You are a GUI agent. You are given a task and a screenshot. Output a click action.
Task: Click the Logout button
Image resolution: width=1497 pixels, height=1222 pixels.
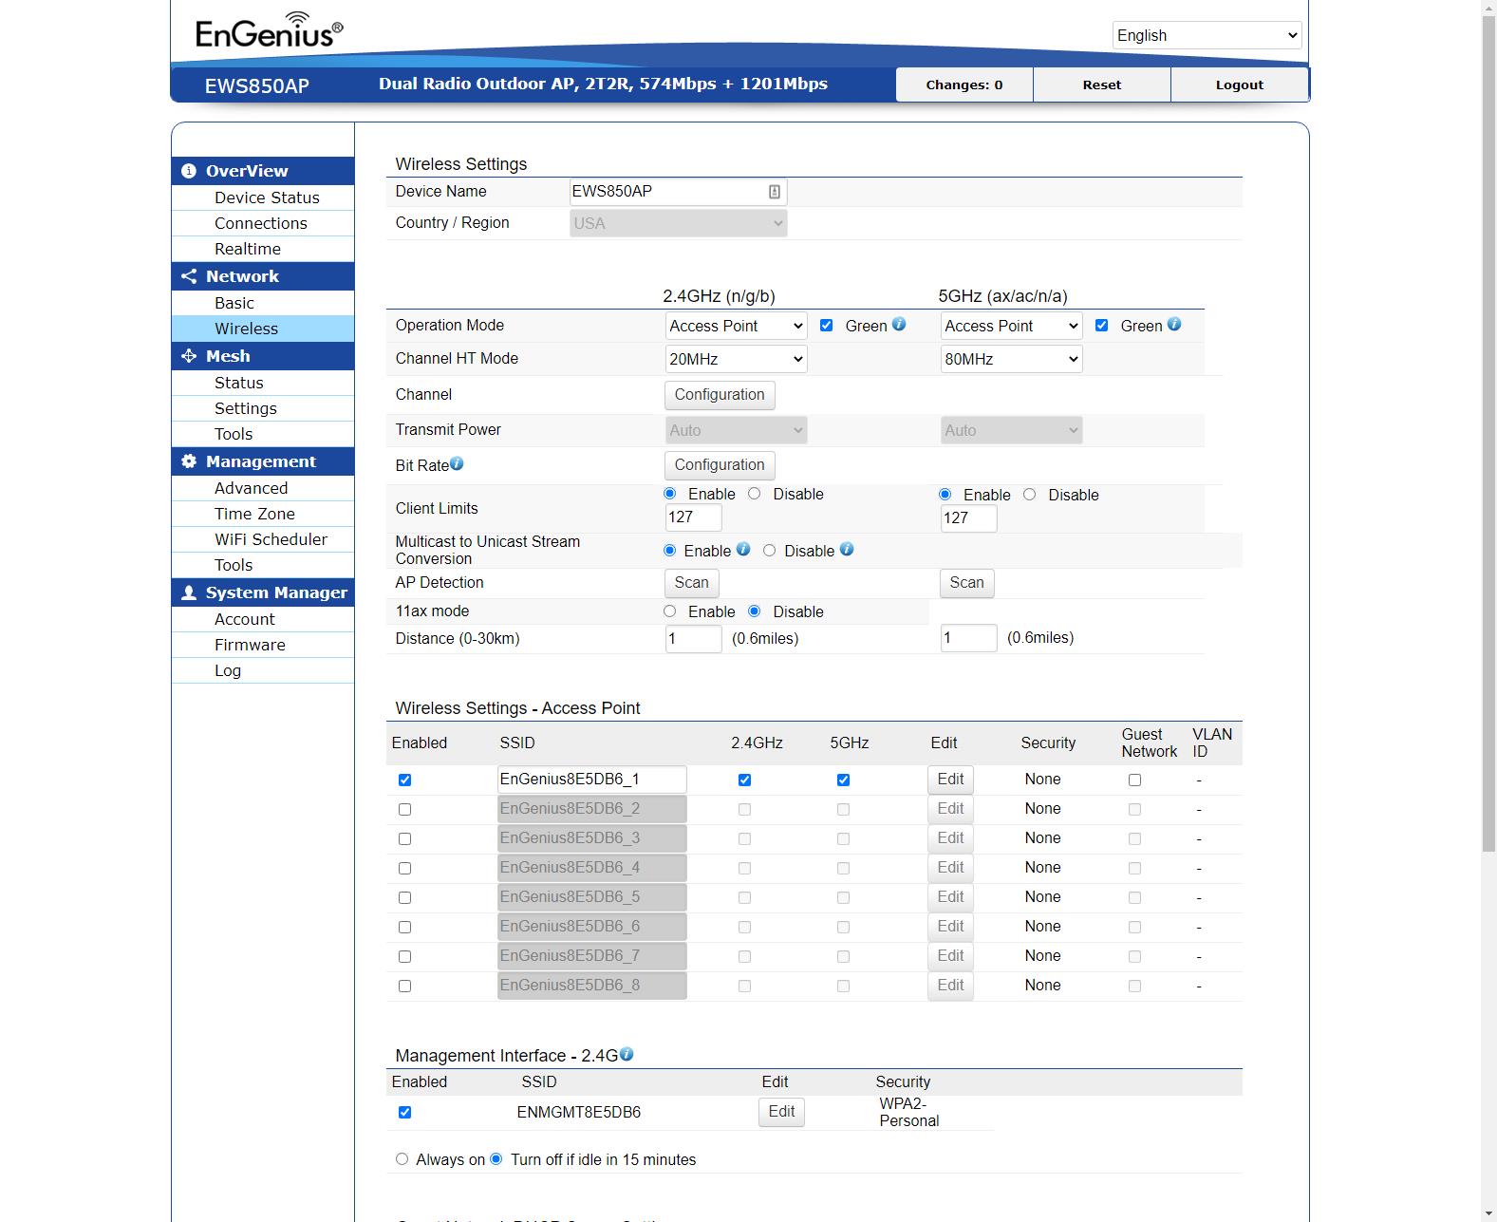coord(1239,85)
